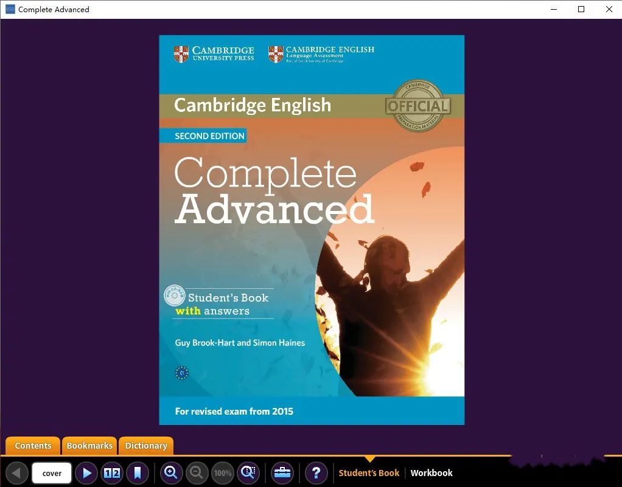Click the Complete Advanced app icon in title bar
The height and width of the screenshot is (487, 622).
click(10, 9)
